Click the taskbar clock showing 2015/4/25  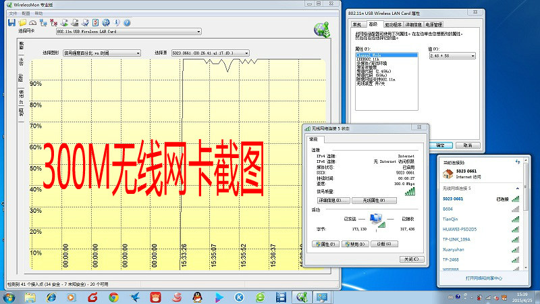tap(522, 297)
